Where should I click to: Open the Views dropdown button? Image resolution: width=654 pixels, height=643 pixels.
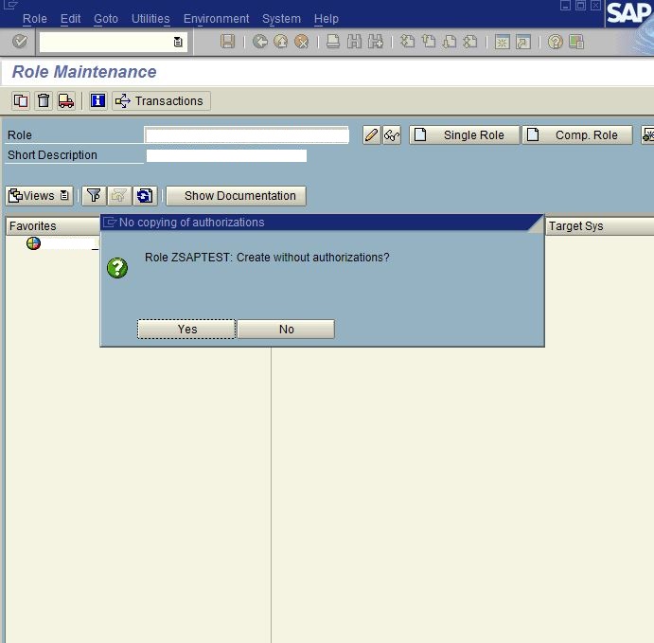click(x=40, y=196)
